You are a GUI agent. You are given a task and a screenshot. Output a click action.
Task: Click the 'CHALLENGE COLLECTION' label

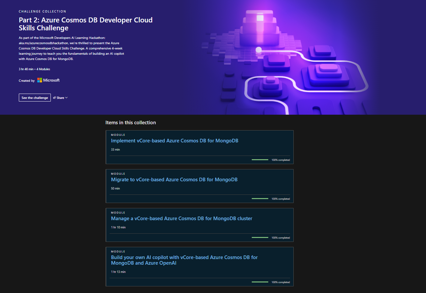tap(42, 12)
